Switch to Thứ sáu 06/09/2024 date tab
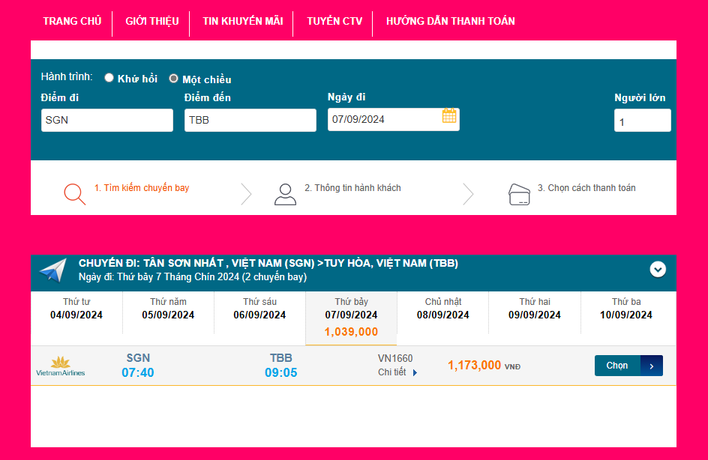Screen dimensions: 708x460 click(x=259, y=309)
